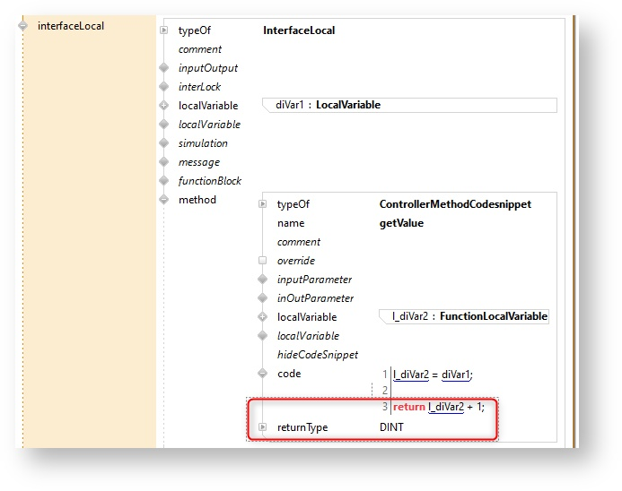Expand localVariable holding diVar1
Image resolution: width=622 pixels, height=491 pixels.
click(163, 106)
